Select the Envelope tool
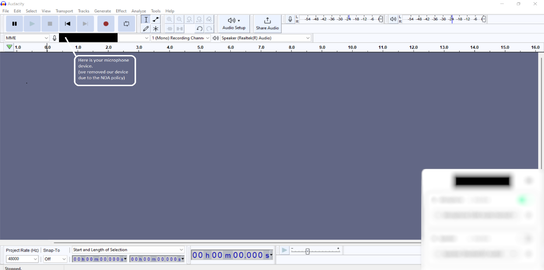This screenshot has height=270, width=544. point(156,20)
